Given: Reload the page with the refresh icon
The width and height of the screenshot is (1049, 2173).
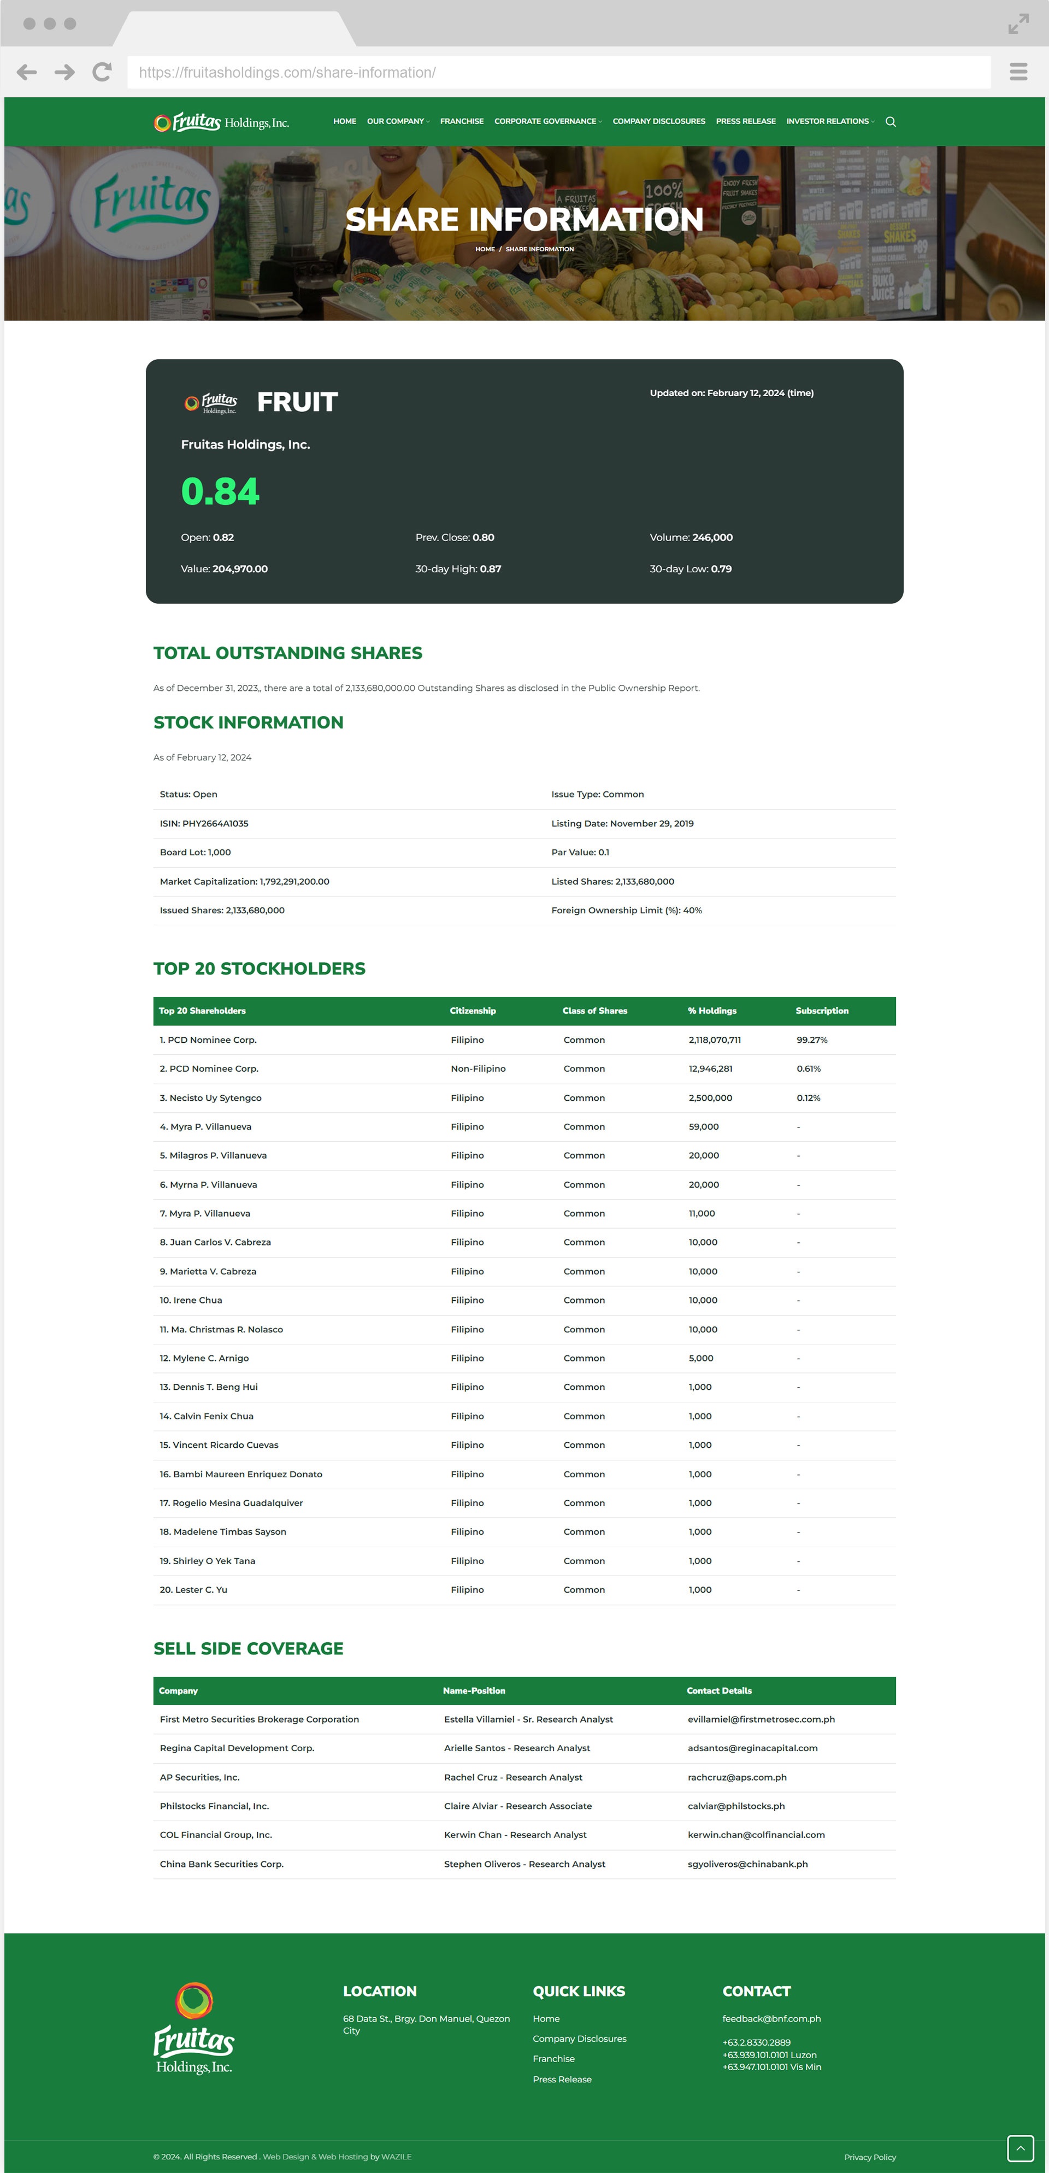Looking at the screenshot, I should click(102, 73).
